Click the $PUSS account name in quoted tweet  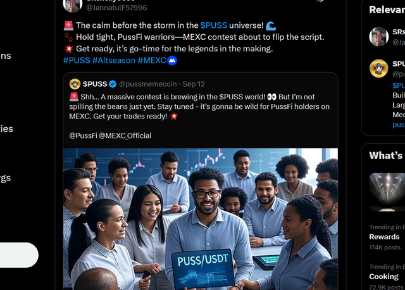(x=95, y=84)
